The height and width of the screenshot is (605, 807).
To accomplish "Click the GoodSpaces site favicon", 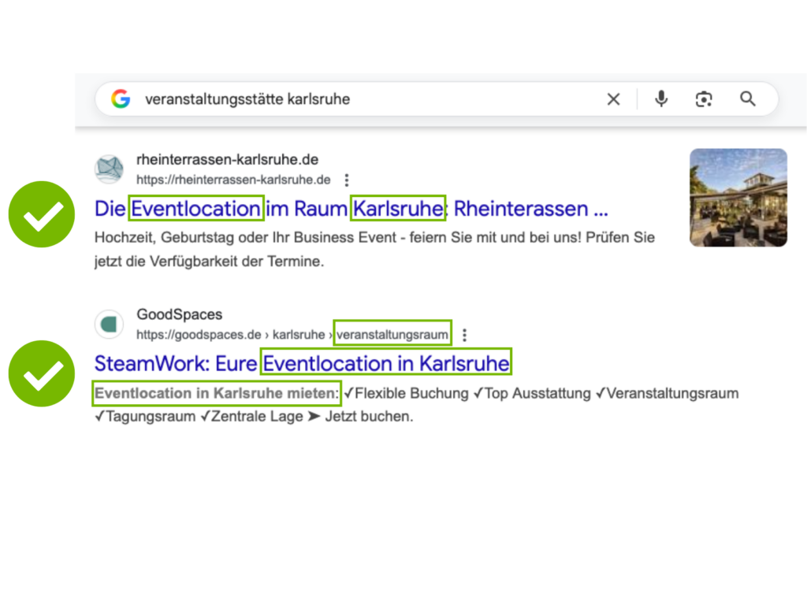I will click(x=109, y=324).
